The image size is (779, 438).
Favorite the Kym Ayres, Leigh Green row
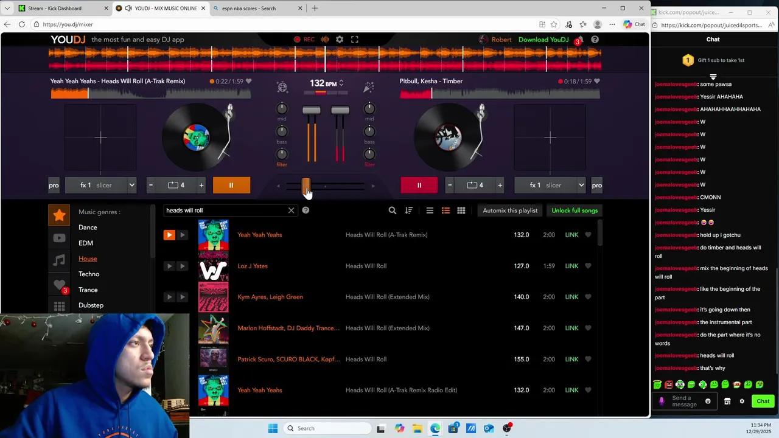click(588, 297)
